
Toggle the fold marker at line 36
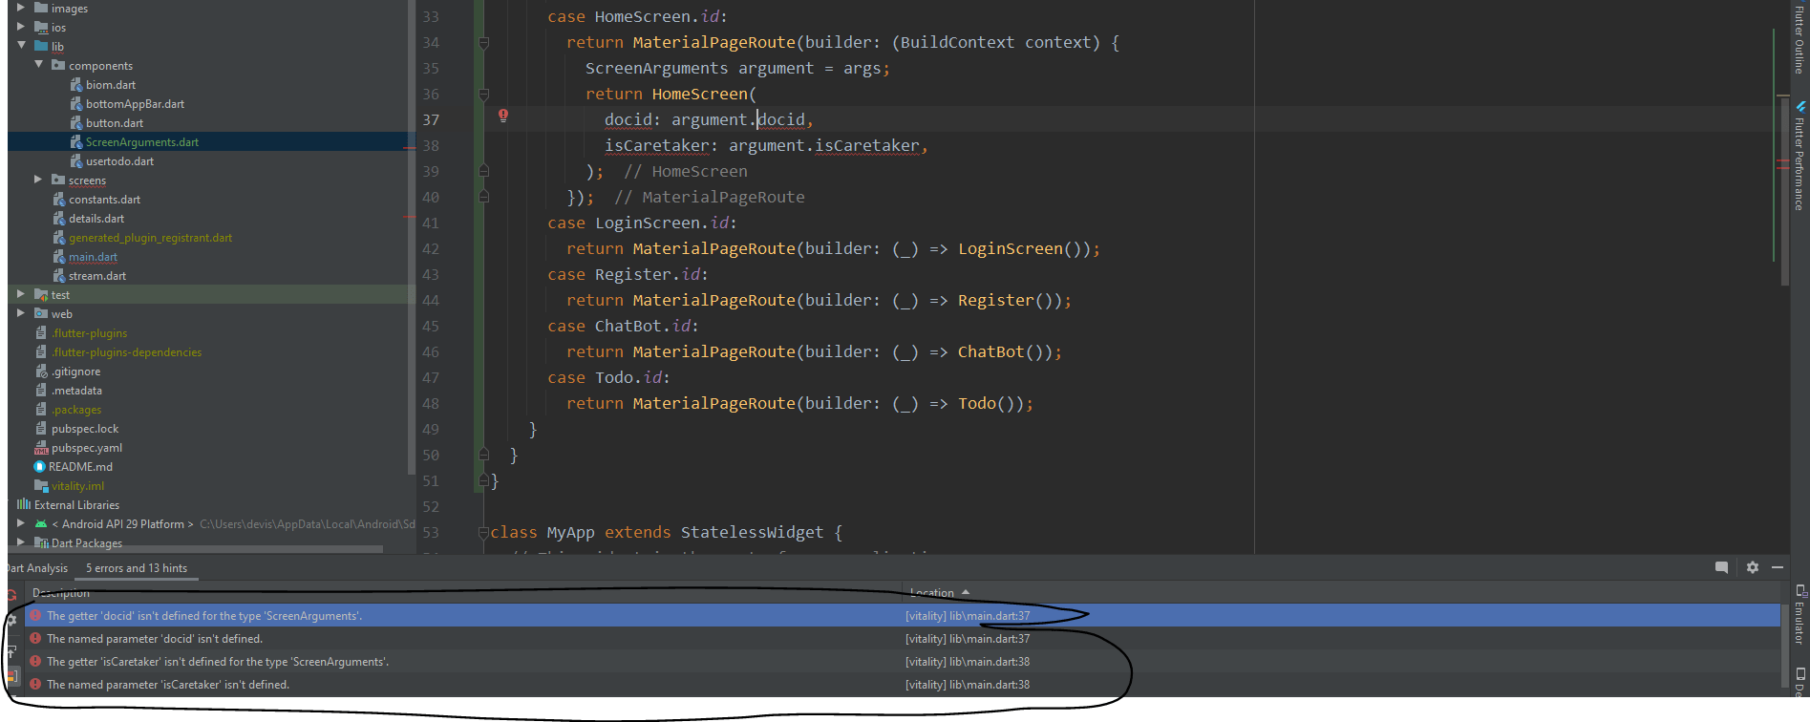pyautogui.click(x=483, y=95)
